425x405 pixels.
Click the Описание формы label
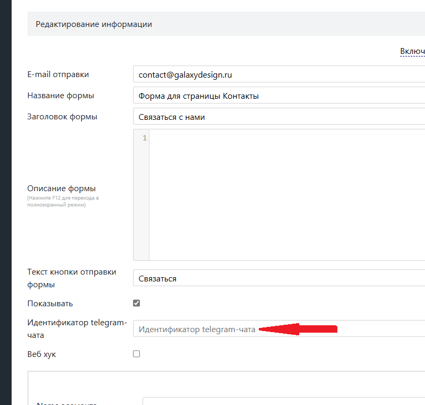click(x=62, y=189)
